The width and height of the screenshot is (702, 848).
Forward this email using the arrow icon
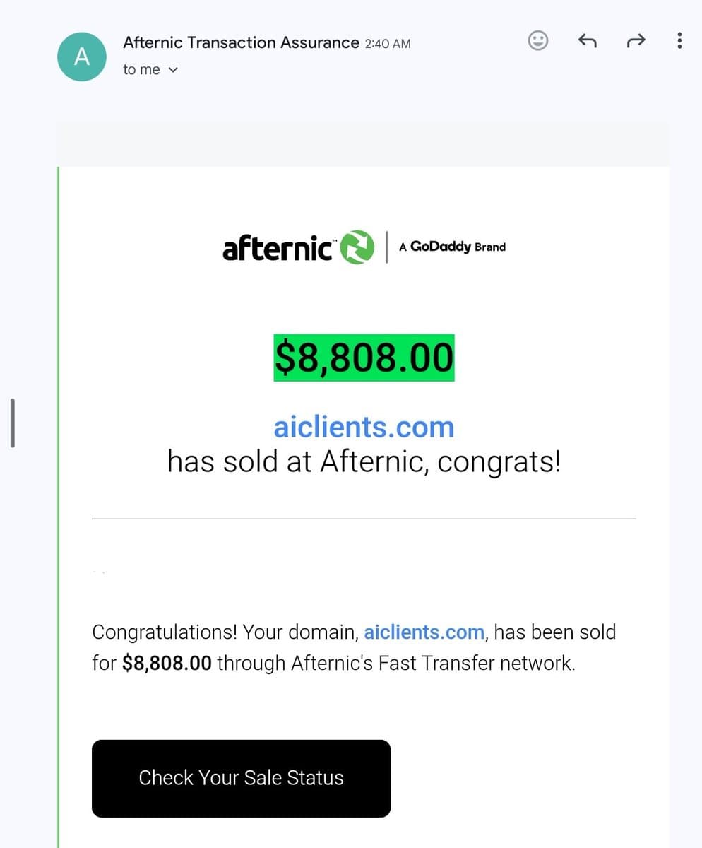tap(636, 41)
